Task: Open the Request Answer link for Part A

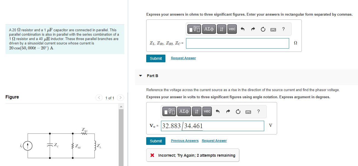Action: (183, 58)
